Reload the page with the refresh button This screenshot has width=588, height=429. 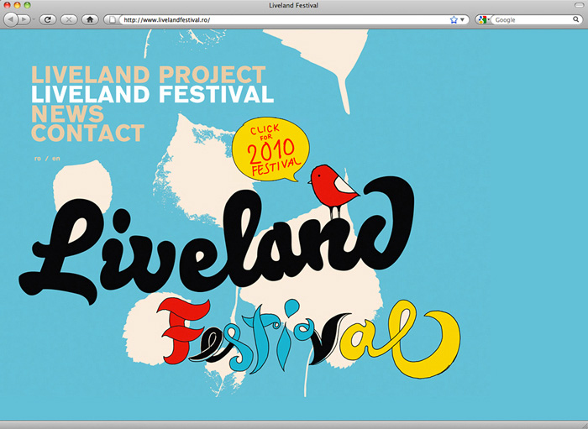pos(48,18)
